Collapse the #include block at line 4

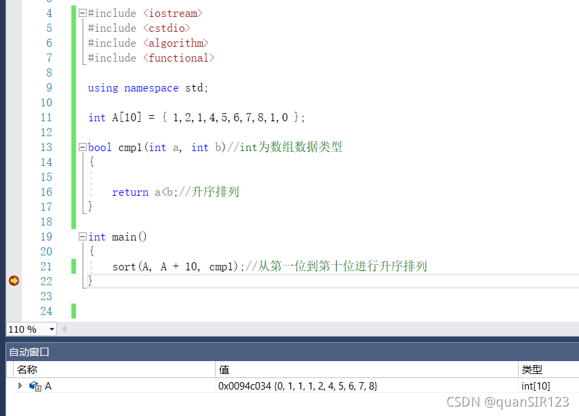[82, 14]
